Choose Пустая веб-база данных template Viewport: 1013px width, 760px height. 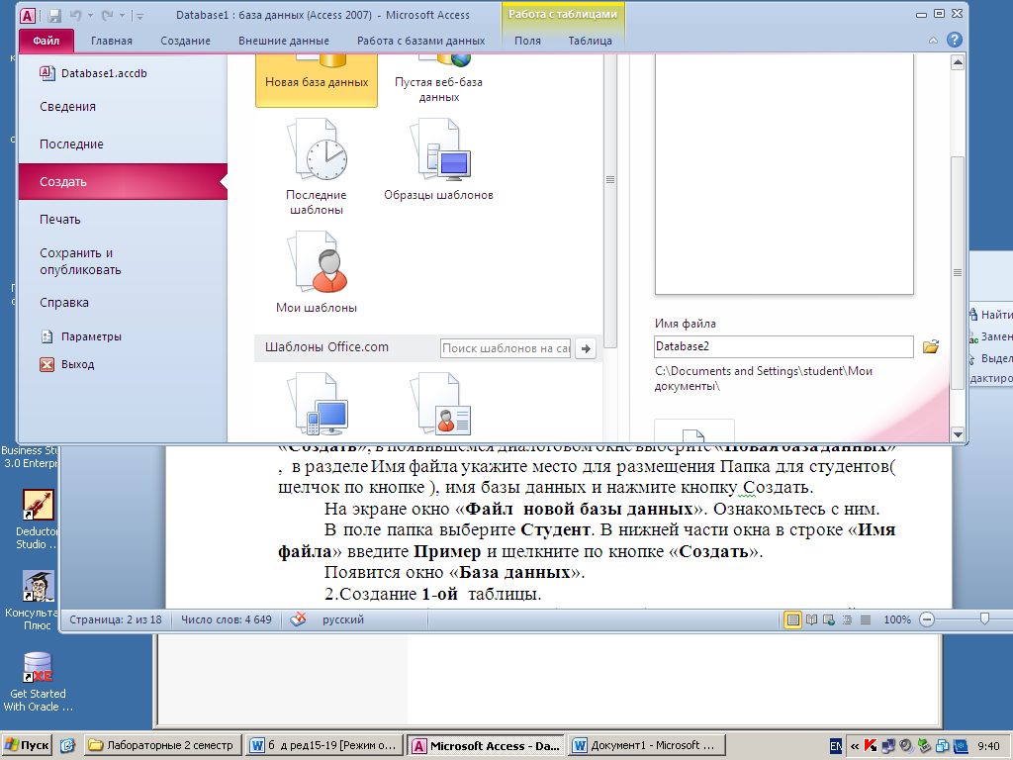438,80
